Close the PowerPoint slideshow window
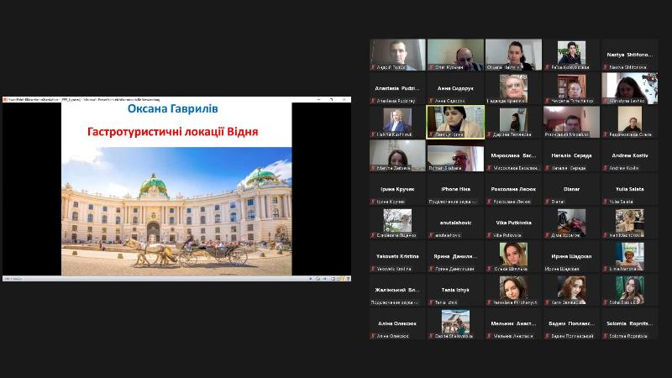This screenshot has width=672, height=378. point(345,100)
